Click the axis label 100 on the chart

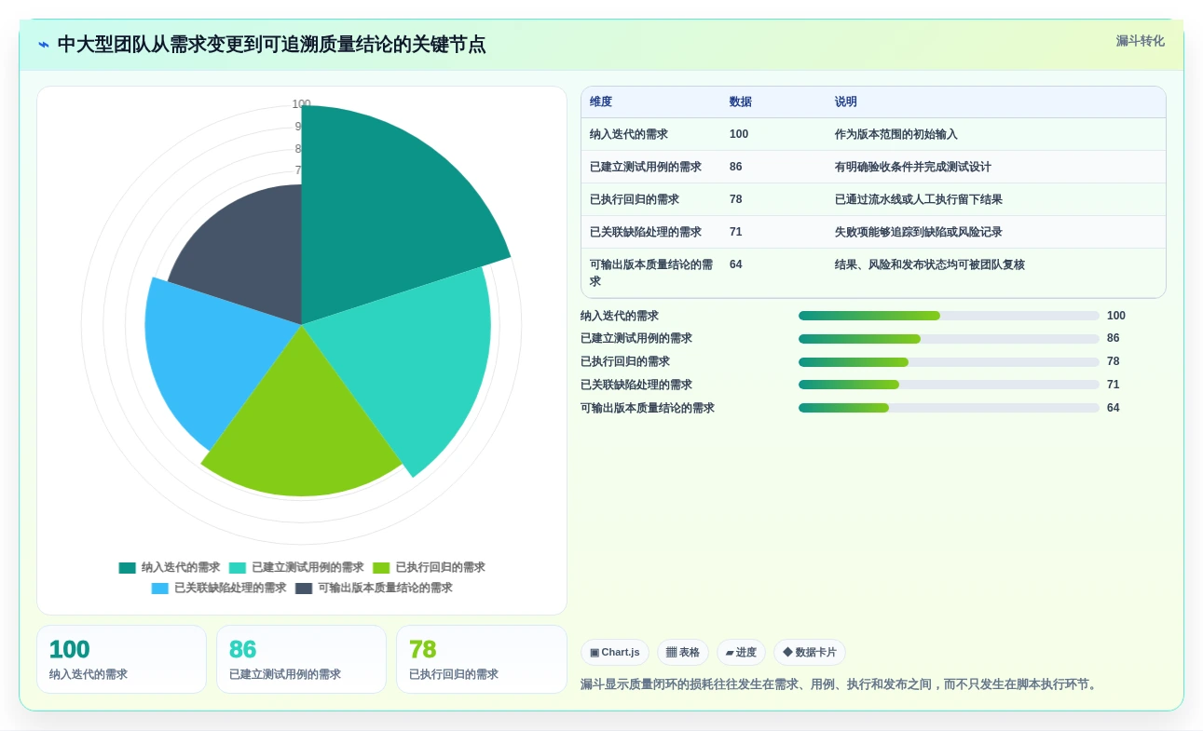pyautogui.click(x=301, y=104)
